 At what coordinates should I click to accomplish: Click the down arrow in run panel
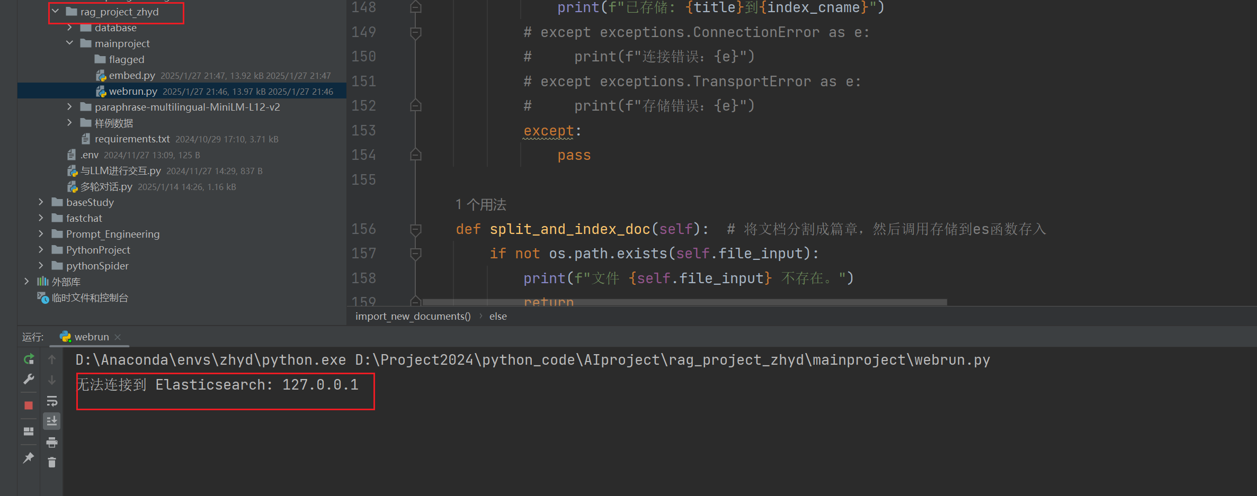tap(52, 380)
